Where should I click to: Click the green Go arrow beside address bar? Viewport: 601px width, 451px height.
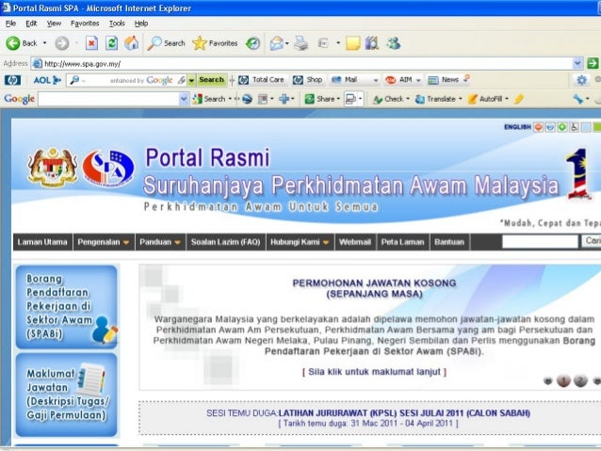coord(593,63)
